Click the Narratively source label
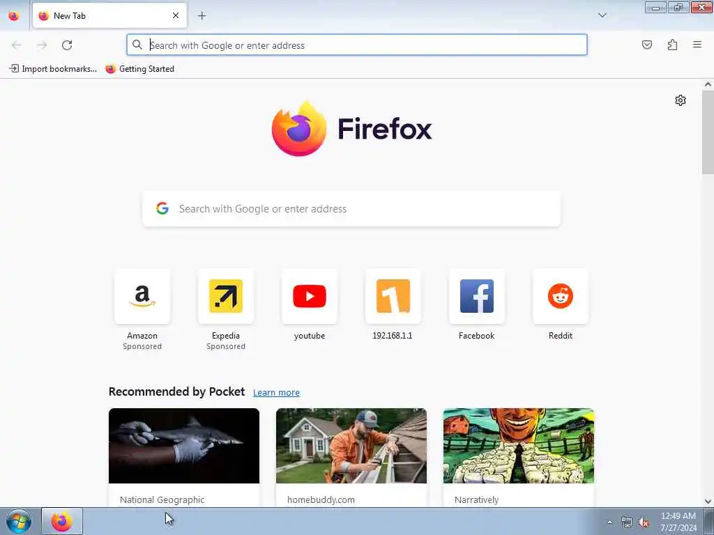This screenshot has height=535, width=714. pos(476,499)
